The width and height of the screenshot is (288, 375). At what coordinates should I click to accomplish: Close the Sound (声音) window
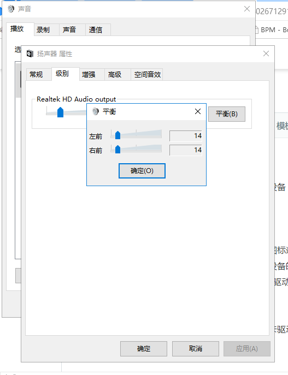(x=247, y=9)
